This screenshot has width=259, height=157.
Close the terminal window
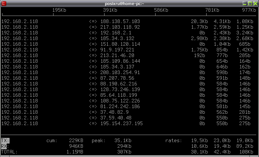click(x=255, y=4)
